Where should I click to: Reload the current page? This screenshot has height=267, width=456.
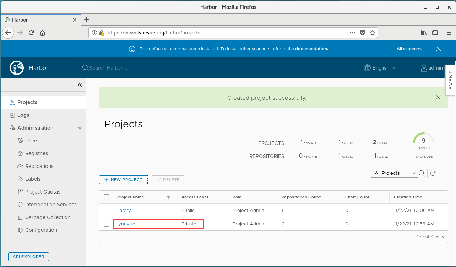tap(31, 33)
